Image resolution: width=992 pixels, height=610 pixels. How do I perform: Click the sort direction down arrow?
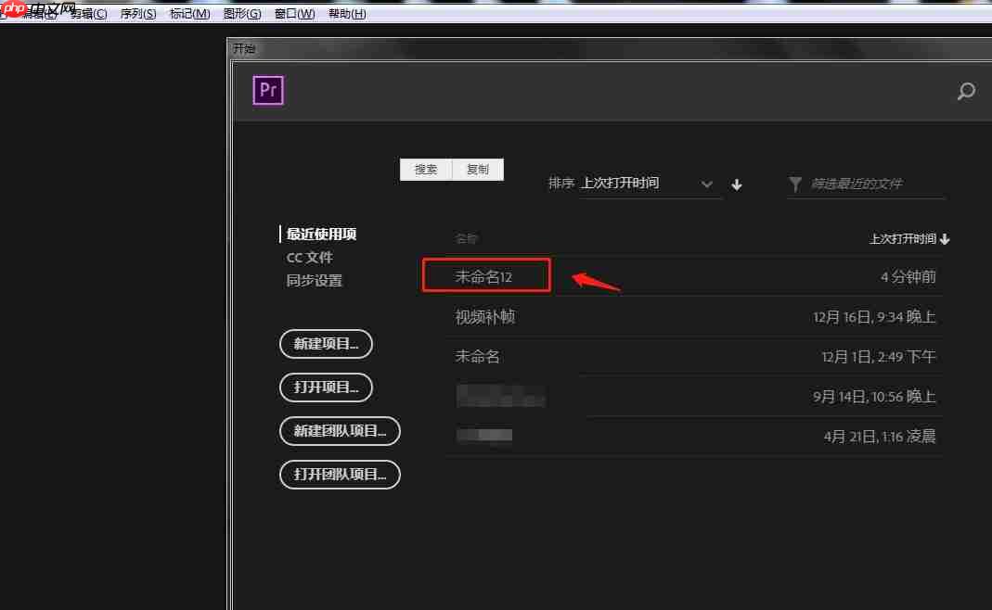tap(736, 184)
